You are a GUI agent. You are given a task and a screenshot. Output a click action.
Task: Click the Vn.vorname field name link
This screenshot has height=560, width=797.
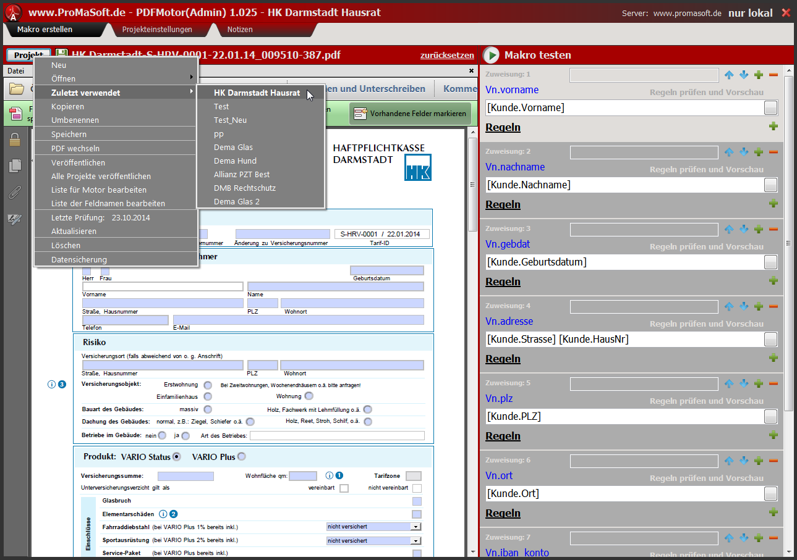point(512,90)
